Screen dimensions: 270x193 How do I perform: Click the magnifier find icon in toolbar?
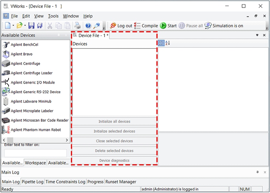pos(97,26)
